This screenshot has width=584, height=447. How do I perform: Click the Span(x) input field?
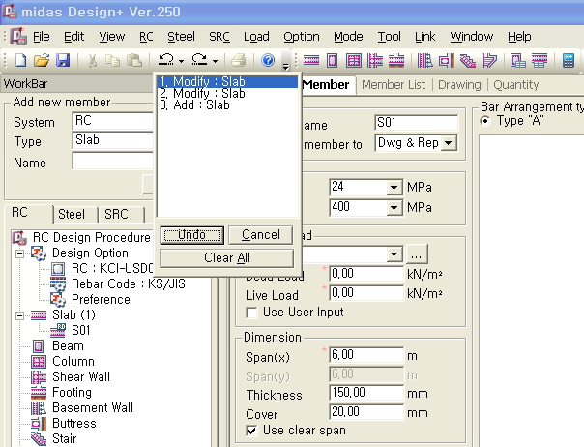click(x=366, y=355)
